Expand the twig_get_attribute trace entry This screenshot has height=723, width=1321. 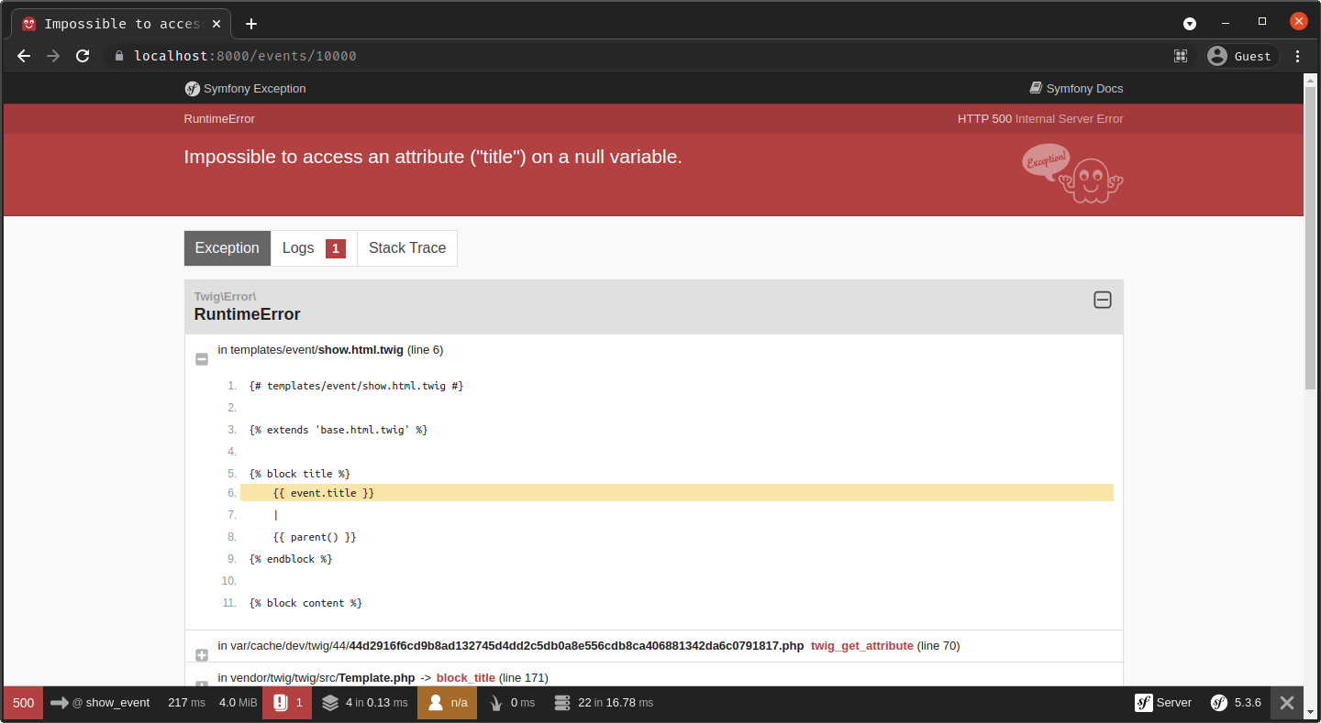tap(202, 654)
